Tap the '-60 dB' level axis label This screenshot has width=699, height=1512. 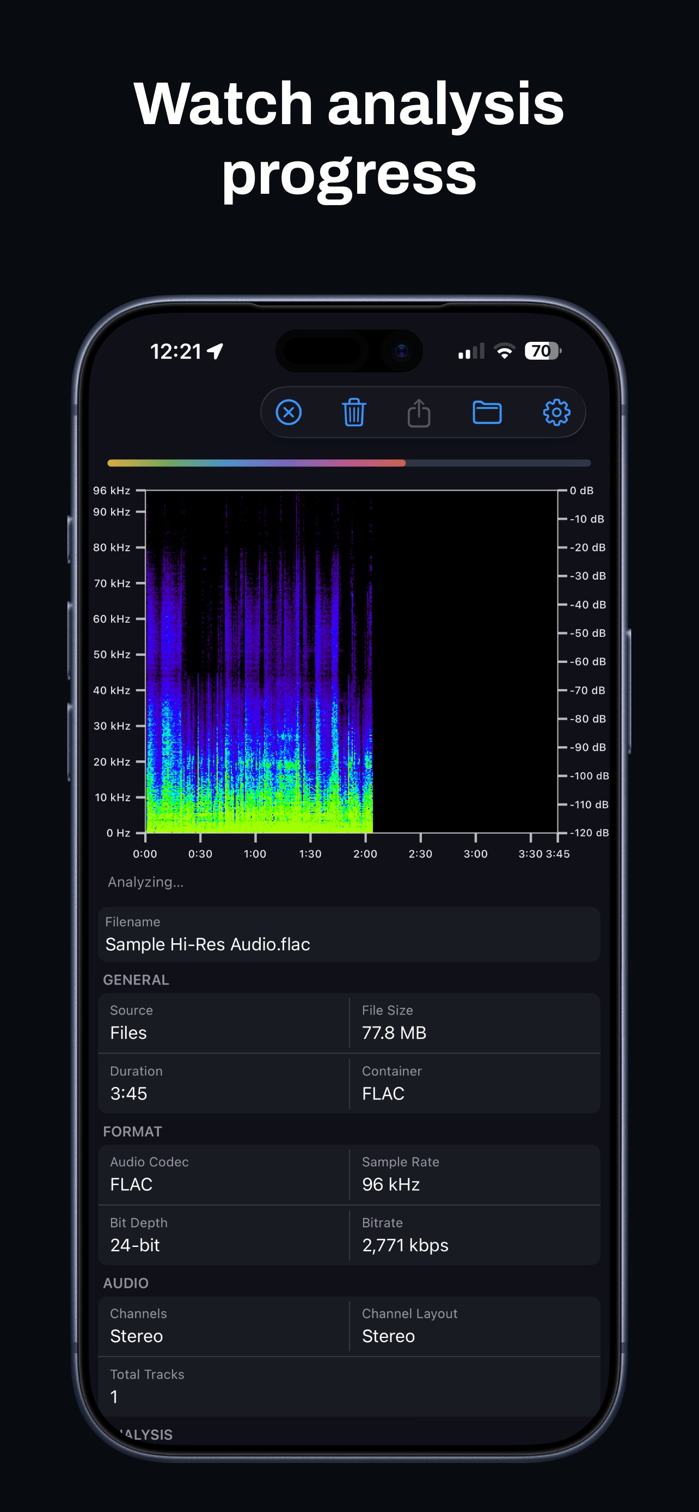click(587, 661)
